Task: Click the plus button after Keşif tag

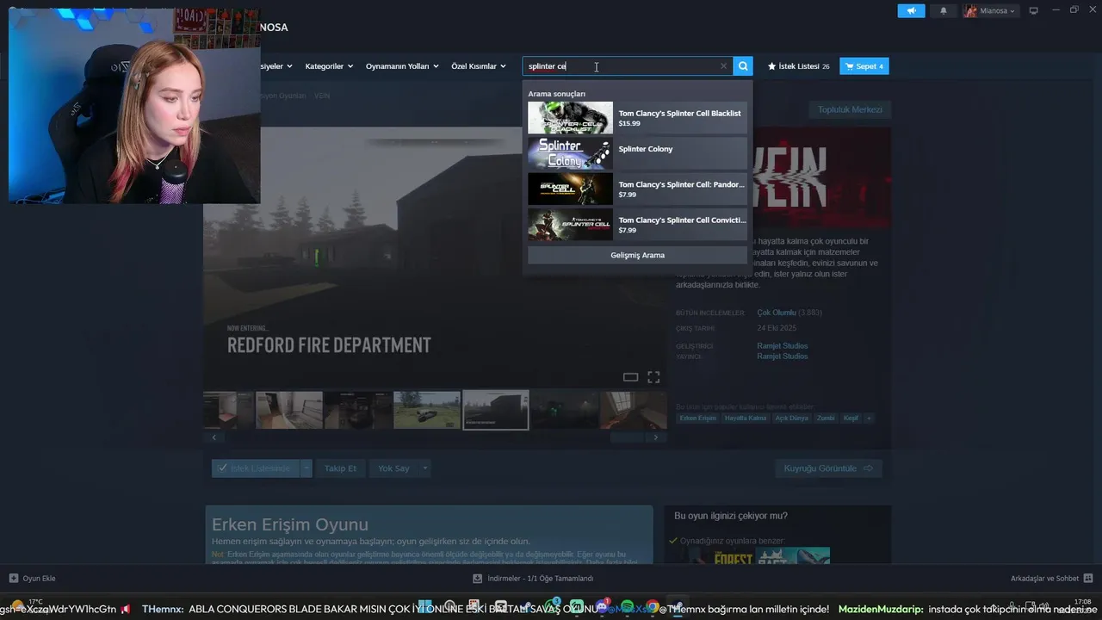Action: (x=869, y=418)
